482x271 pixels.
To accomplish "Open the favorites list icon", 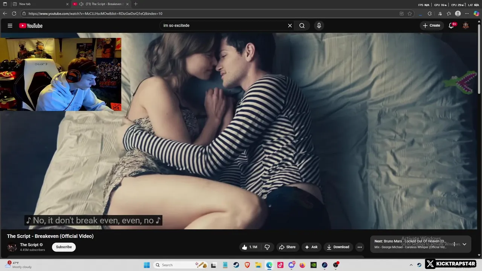I will pyautogui.click(x=449, y=14).
